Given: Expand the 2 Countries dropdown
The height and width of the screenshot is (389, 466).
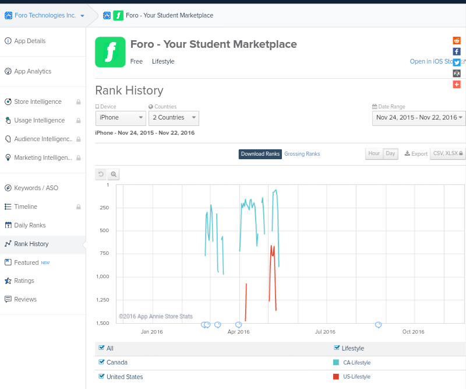Looking at the screenshot, I should (x=174, y=118).
